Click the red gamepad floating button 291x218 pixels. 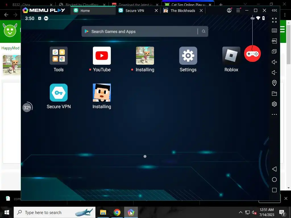pyautogui.click(x=252, y=54)
